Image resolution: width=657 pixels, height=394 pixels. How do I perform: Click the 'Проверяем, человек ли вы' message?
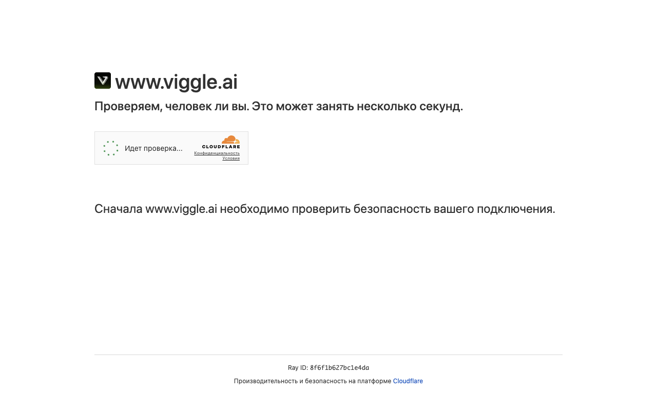(x=279, y=106)
